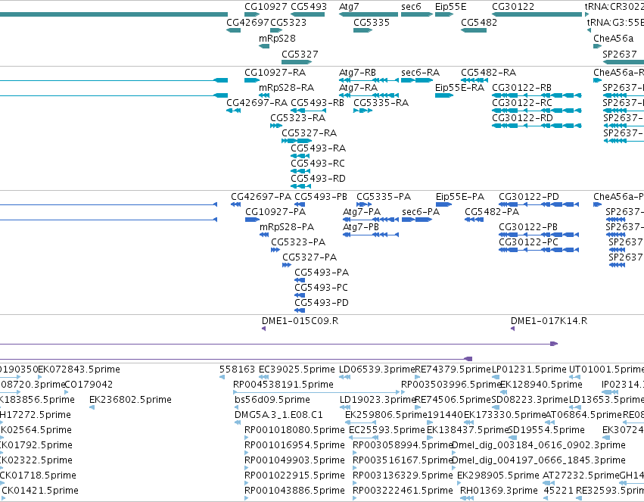The height and width of the screenshot is (502, 644).
Task: Click the CG5335-RA transcript label
Action: point(381,103)
